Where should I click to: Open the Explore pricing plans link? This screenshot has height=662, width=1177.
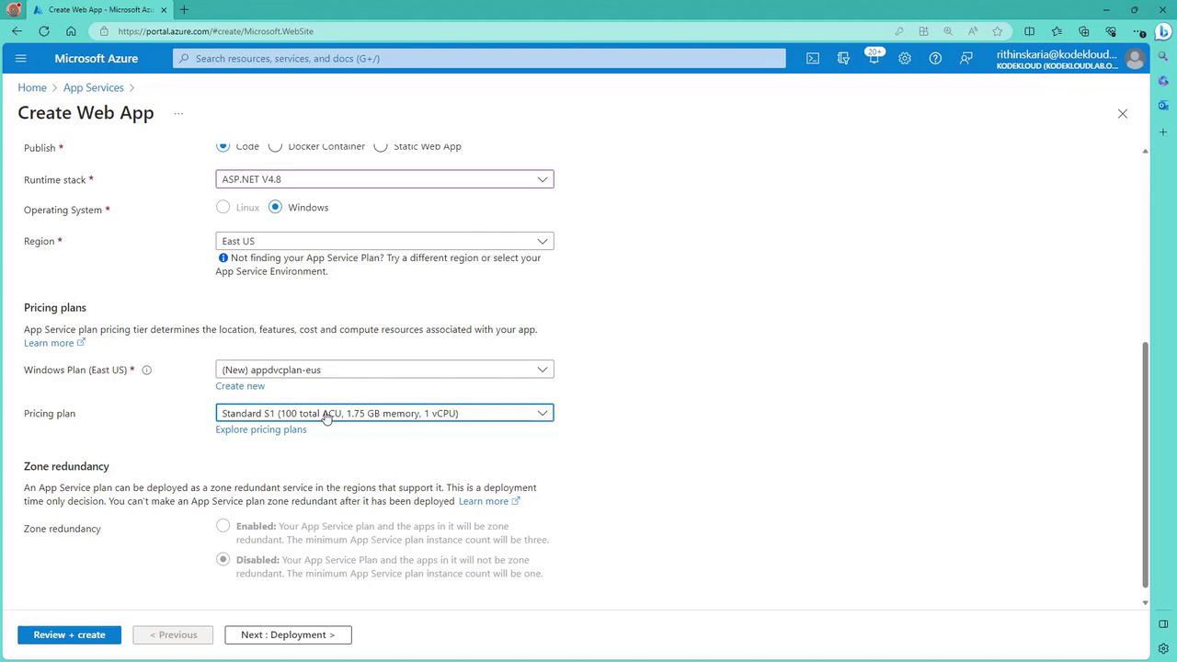(261, 429)
